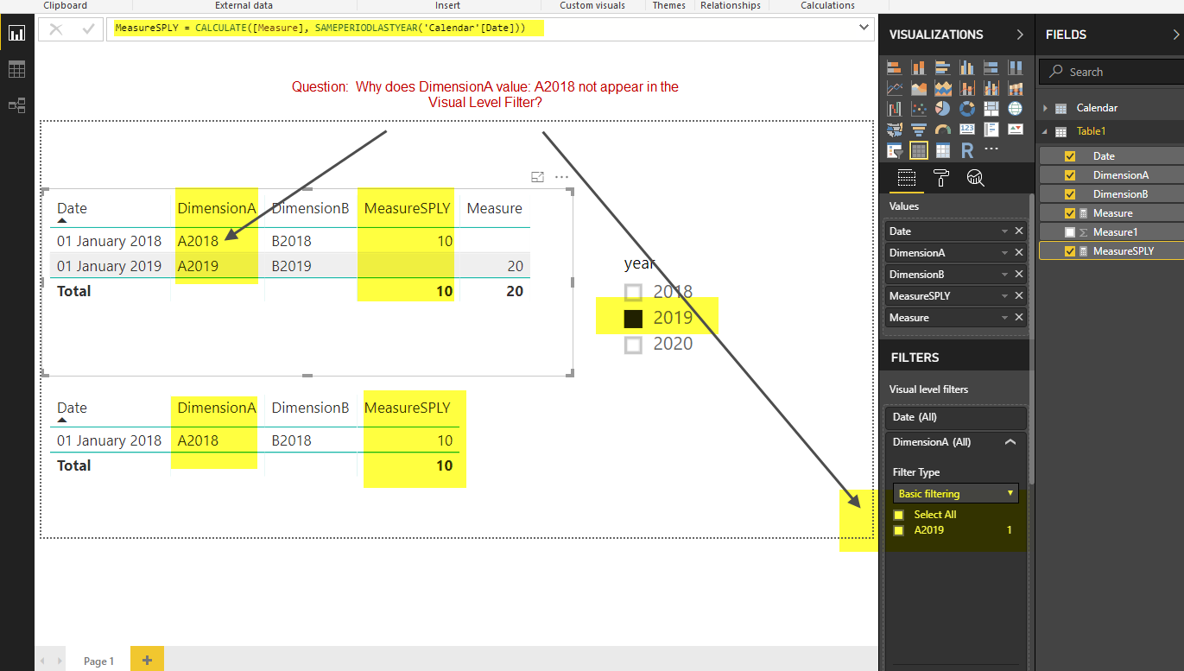Expand the Calendar table in Fields
Image resolution: width=1184 pixels, height=671 pixels.
pos(1045,108)
